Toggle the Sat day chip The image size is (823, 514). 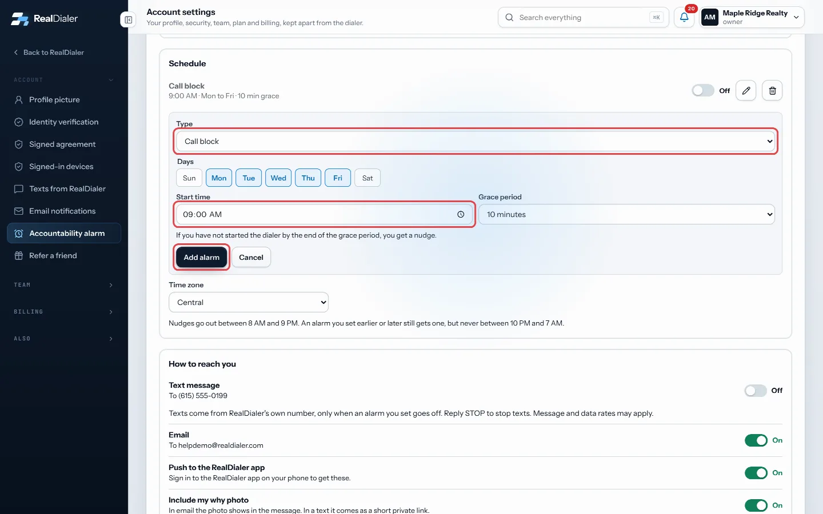coord(367,178)
